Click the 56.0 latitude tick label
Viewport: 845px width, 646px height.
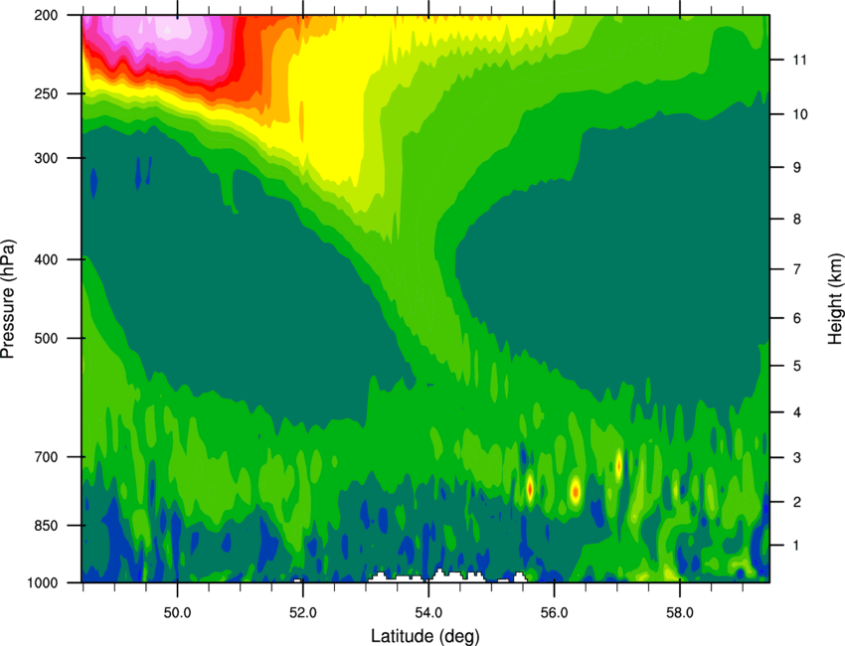click(x=555, y=613)
